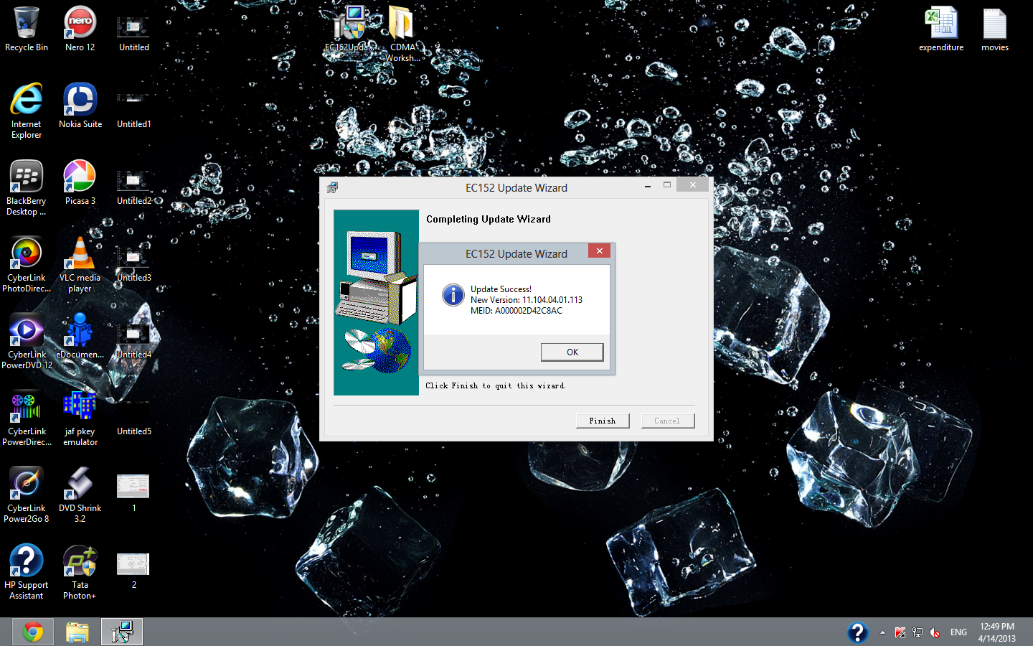Open File Explorer from the taskbar
The image size is (1033, 646).
77,632
